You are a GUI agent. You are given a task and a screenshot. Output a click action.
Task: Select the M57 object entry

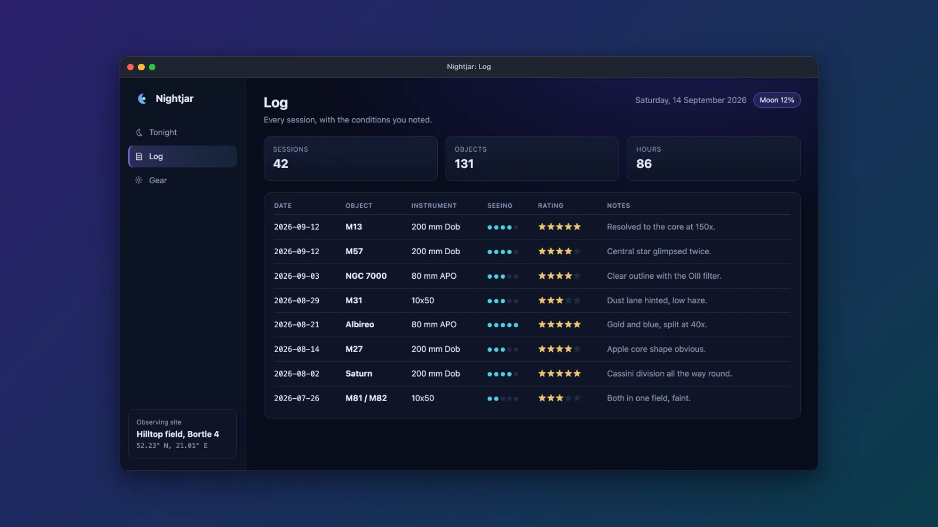pos(354,251)
